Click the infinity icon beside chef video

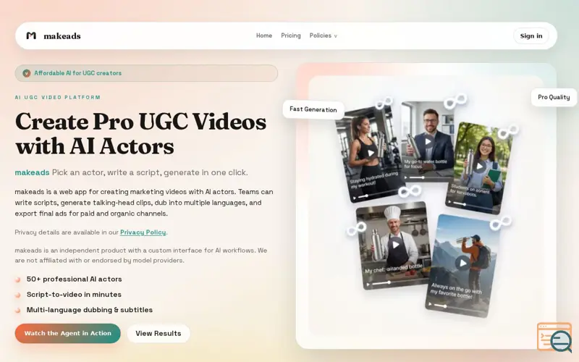(x=357, y=229)
